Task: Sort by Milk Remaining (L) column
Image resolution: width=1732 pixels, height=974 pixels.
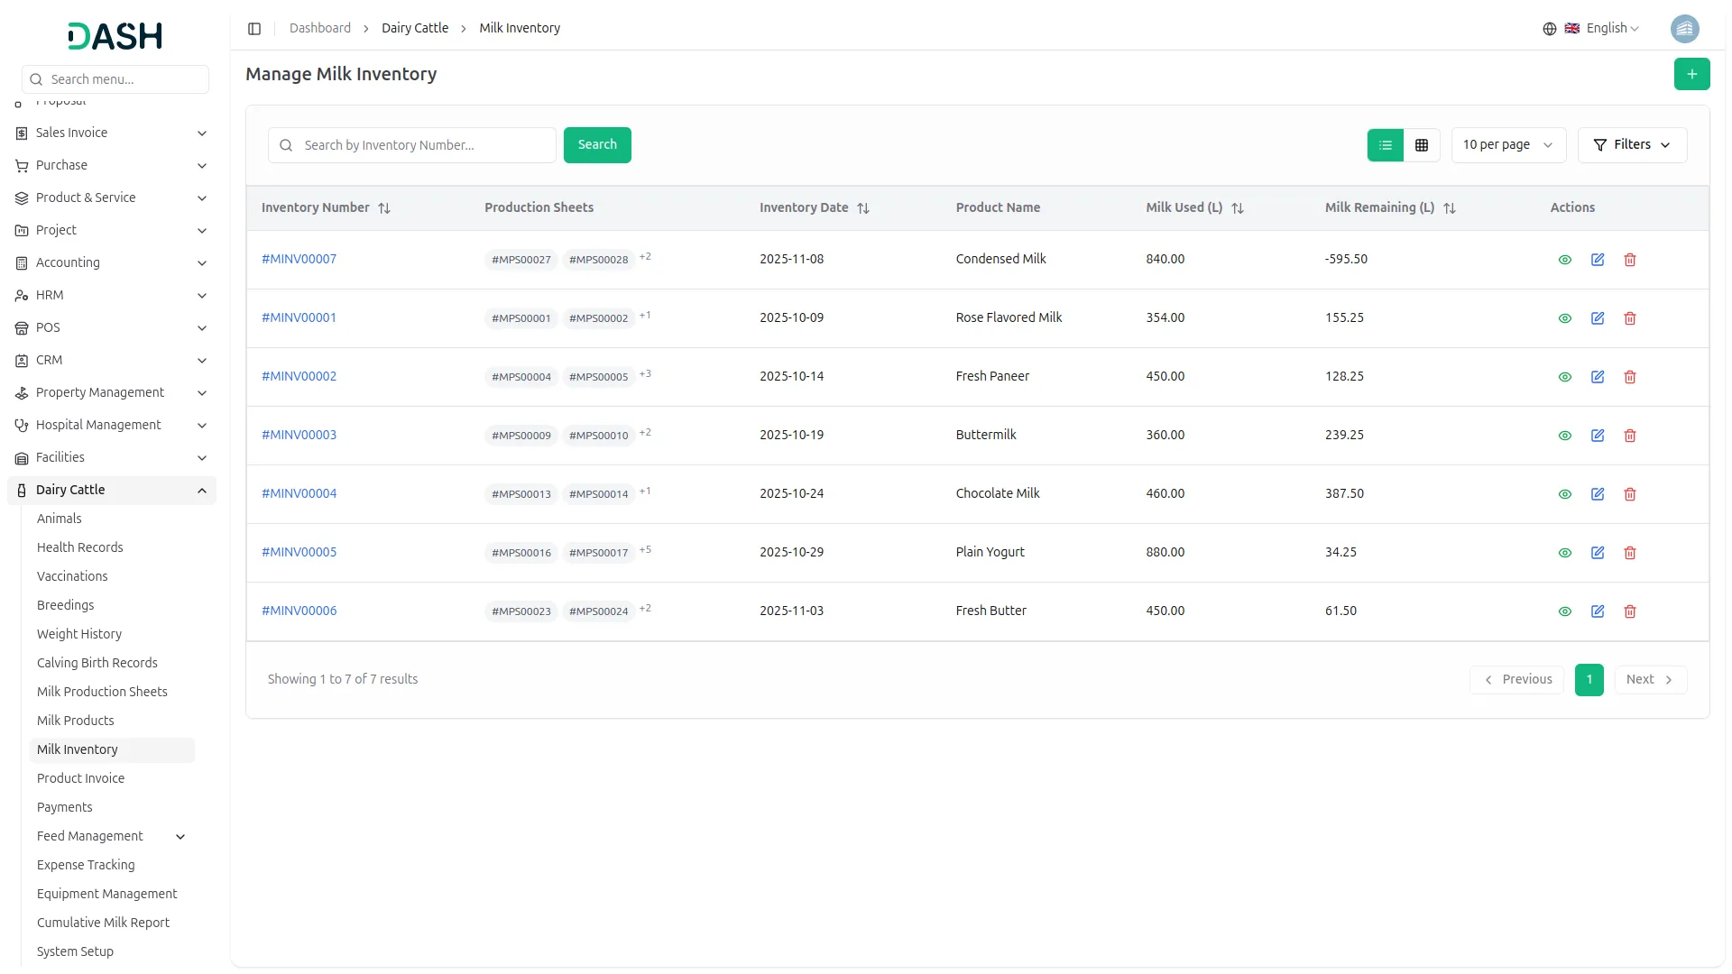Action: (x=1449, y=208)
